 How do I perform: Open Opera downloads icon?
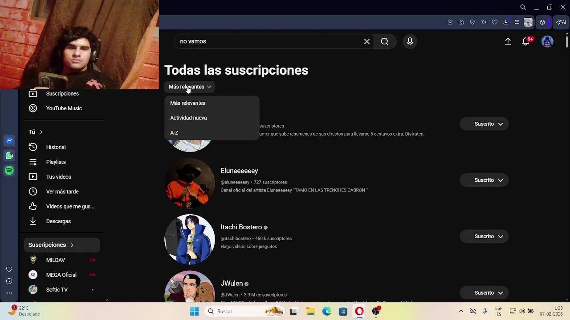point(506,22)
